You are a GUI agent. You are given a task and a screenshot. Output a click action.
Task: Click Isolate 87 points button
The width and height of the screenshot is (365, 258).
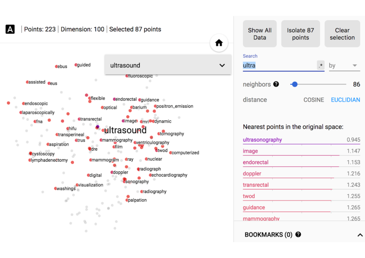pyautogui.click(x=300, y=34)
